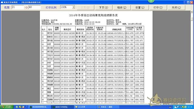Viewport: 194px width, 109px height.
Task: Click the scrollbar down arrow
Action: tap(192, 102)
